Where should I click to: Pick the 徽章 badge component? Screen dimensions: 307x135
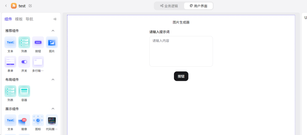click(24, 120)
